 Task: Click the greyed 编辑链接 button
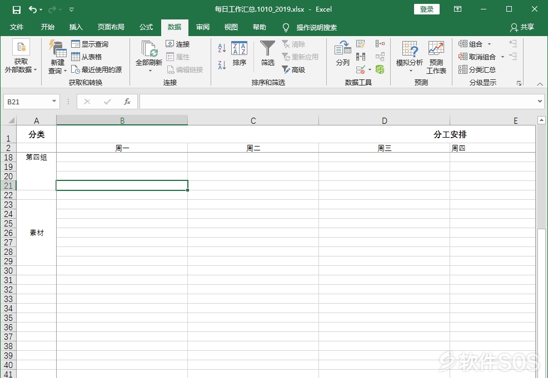tap(185, 70)
